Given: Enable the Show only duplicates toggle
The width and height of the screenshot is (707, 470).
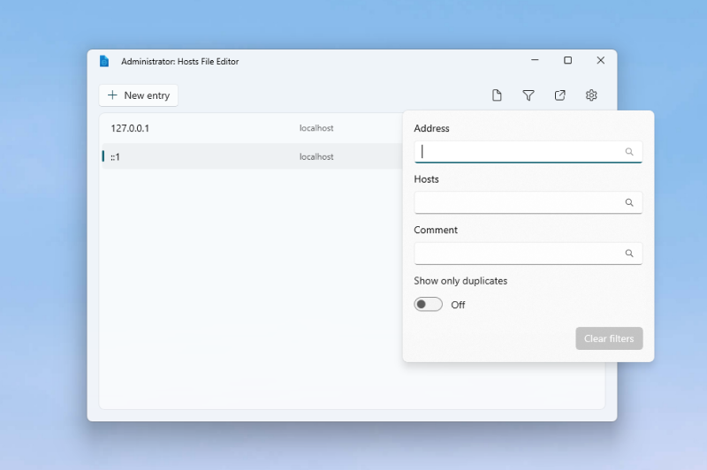Looking at the screenshot, I should [429, 305].
